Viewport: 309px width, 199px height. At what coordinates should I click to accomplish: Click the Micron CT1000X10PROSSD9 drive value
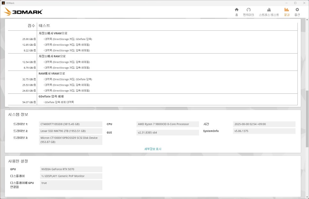[x=71, y=140]
